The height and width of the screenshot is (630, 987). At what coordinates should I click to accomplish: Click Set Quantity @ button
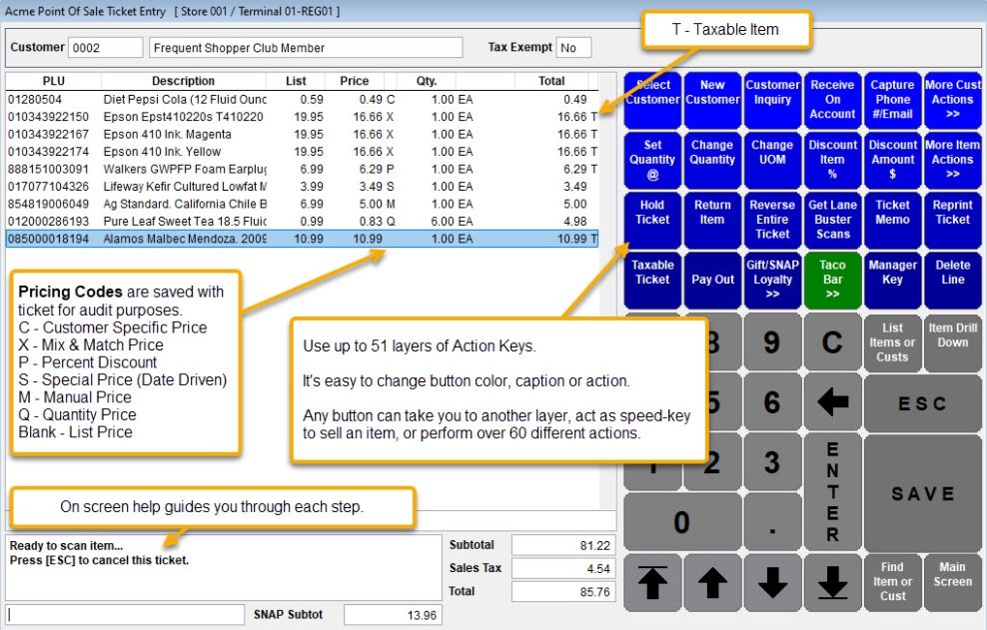pos(652,160)
